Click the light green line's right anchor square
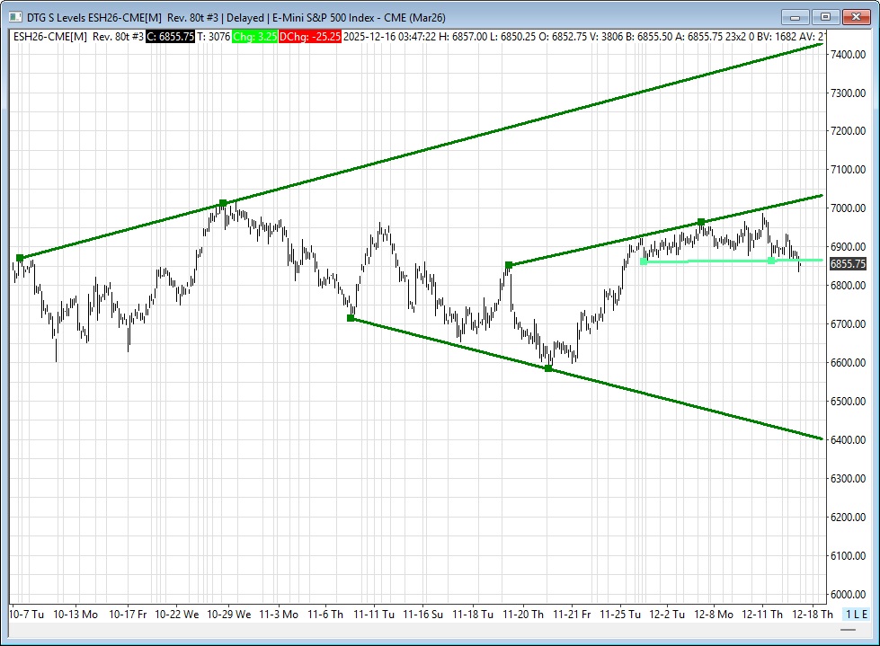880x646 pixels. 771,261
